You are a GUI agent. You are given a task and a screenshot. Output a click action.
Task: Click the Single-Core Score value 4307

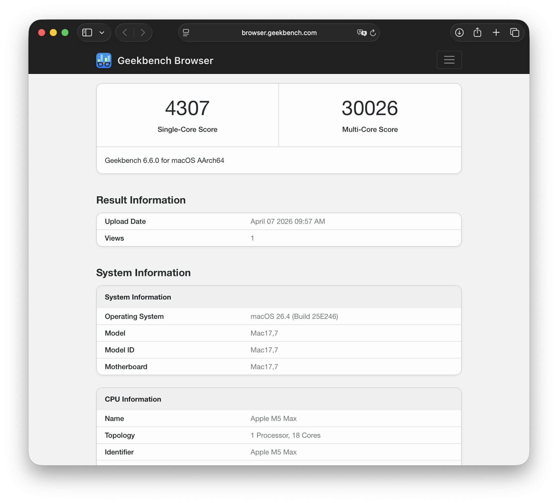[187, 108]
